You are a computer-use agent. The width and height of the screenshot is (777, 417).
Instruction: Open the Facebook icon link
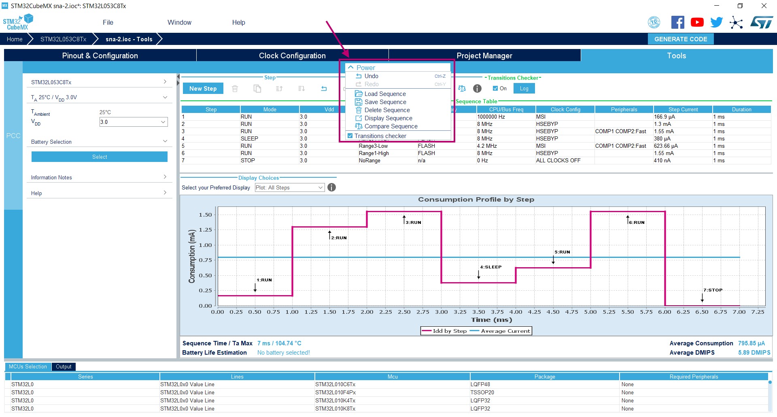pos(678,22)
